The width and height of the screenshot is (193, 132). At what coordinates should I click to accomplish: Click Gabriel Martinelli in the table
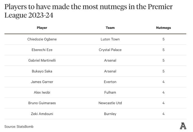42,60
